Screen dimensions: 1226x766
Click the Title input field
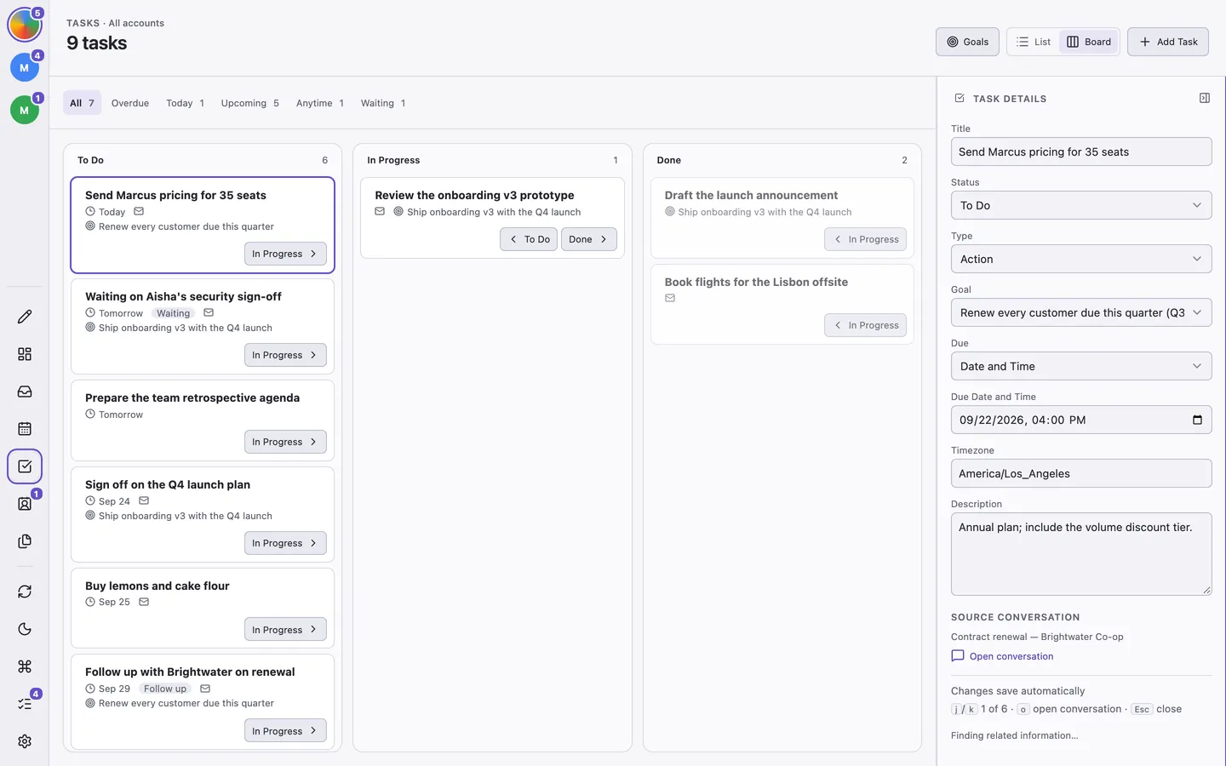(x=1081, y=151)
